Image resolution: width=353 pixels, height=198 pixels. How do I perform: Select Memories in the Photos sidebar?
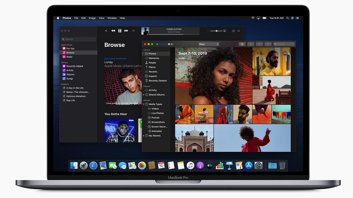tap(154, 58)
